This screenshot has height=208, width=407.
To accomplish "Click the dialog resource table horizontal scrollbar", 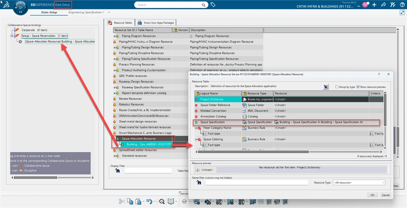I will coord(253,152).
